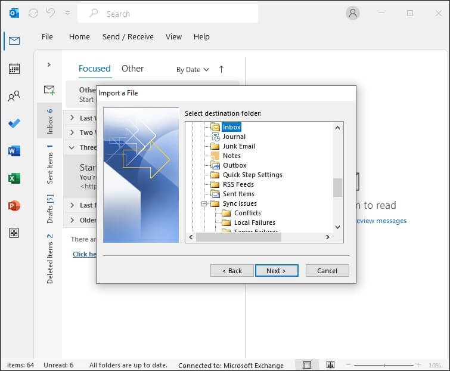The image size is (450, 371).
Task: Click the zoom slider in status bar
Action: pyautogui.click(x=384, y=365)
